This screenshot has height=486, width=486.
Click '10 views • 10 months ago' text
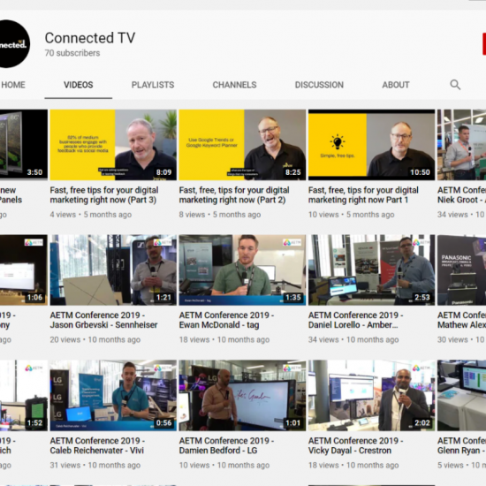tap(224, 465)
